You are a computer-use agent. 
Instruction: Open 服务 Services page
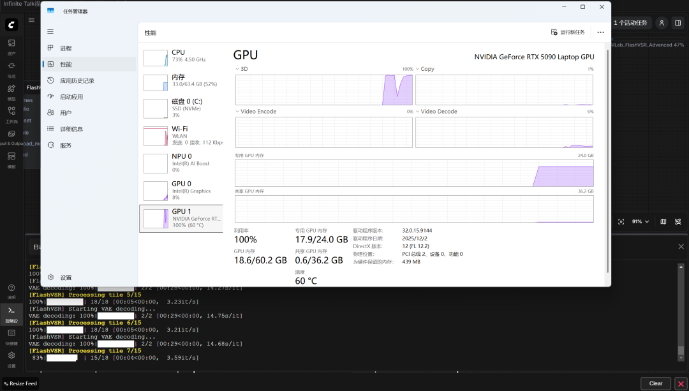coord(89,145)
